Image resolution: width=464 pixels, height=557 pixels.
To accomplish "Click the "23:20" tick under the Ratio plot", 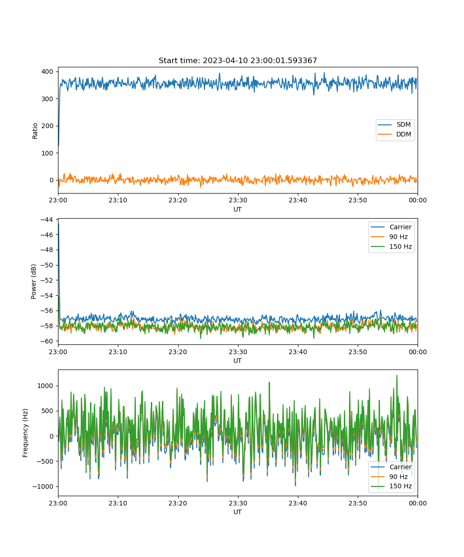I will [x=178, y=201].
